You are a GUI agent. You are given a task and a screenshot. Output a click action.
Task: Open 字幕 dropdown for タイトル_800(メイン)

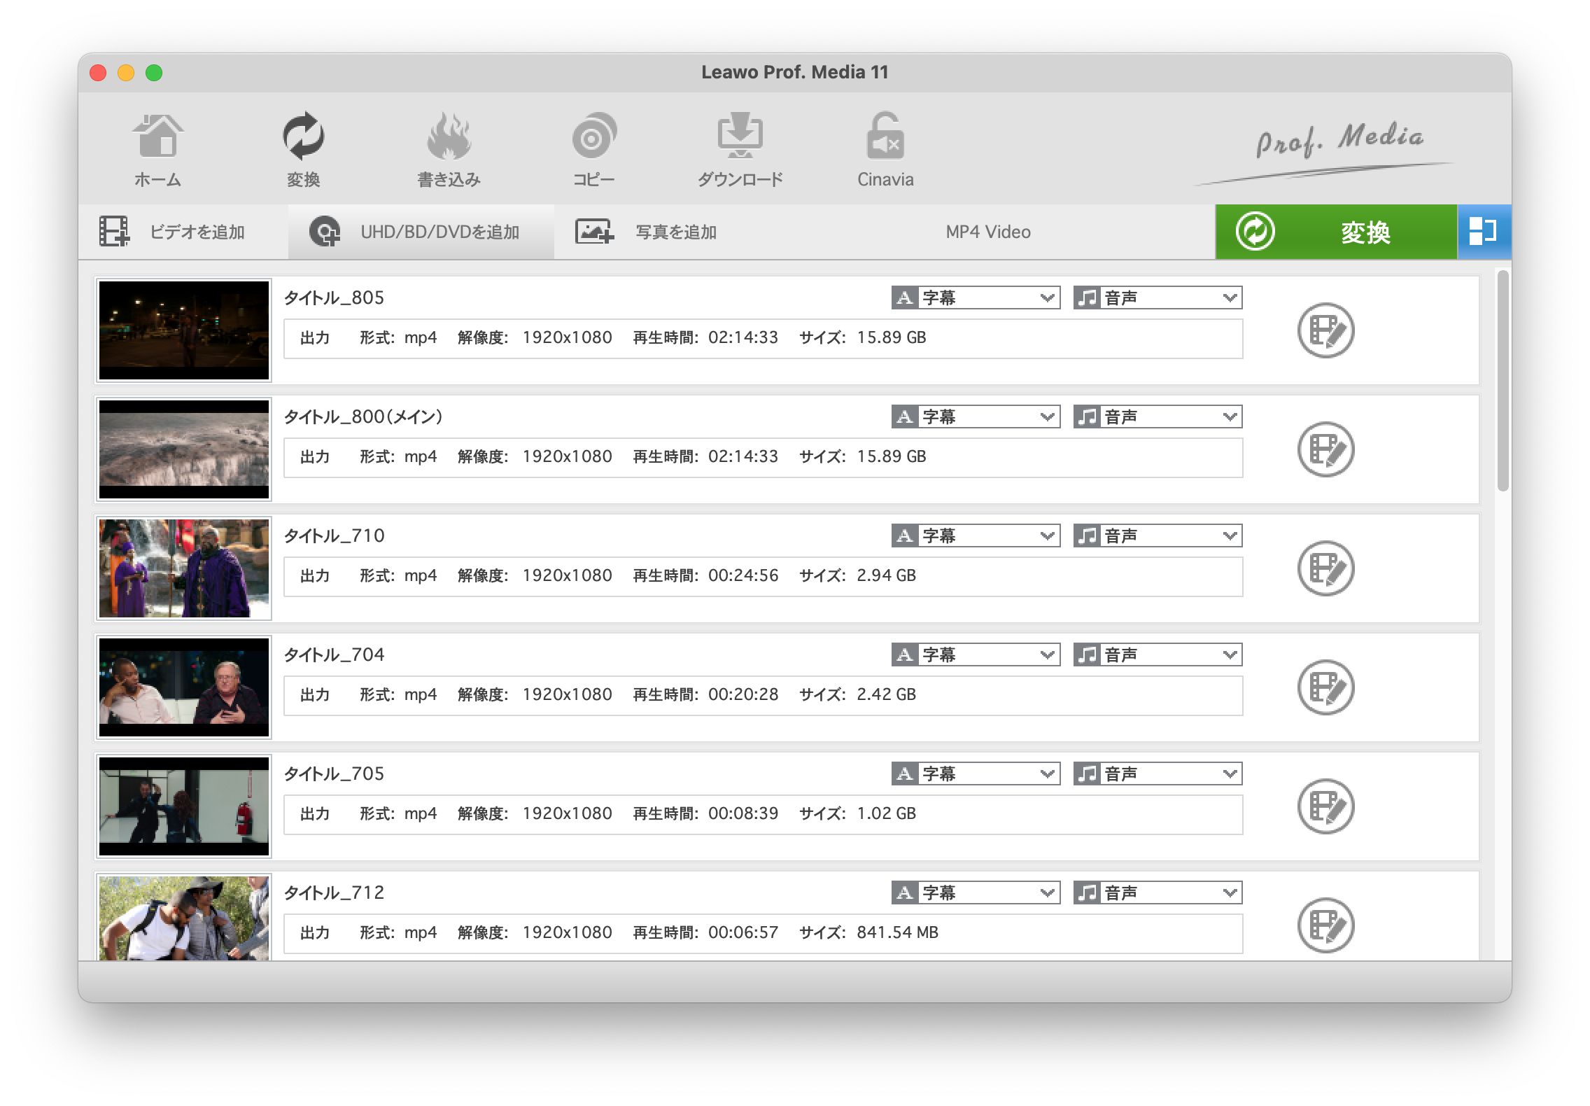[x=976, y=416]
